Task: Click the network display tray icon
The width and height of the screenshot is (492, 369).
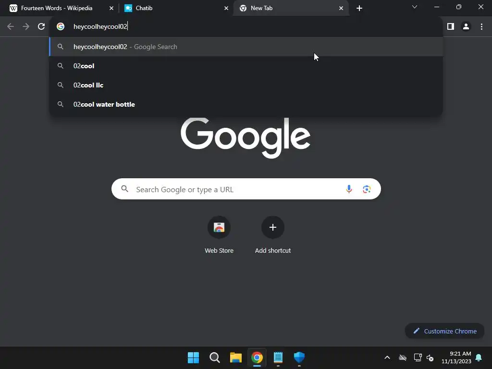Action: click(418, 357)
